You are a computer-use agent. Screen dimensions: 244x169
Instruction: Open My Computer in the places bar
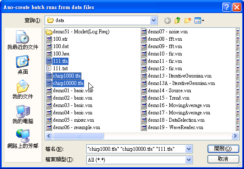coord(23,114)
